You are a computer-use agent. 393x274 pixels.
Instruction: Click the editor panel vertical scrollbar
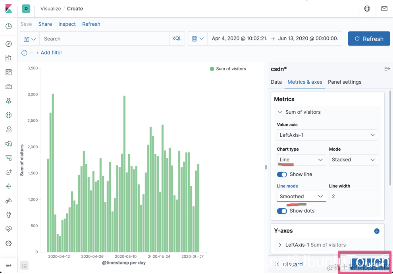pos(390,138)
